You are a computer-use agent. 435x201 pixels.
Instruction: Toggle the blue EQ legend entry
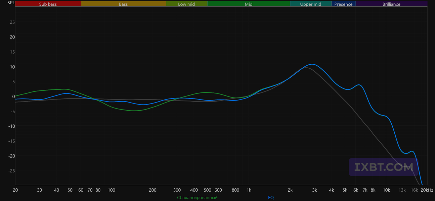pyautogui.click(x=271, y=198)
